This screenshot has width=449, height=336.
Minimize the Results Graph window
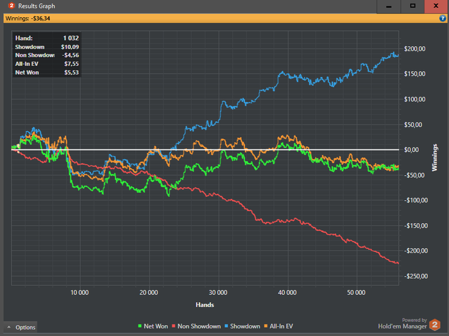[389, 6]
